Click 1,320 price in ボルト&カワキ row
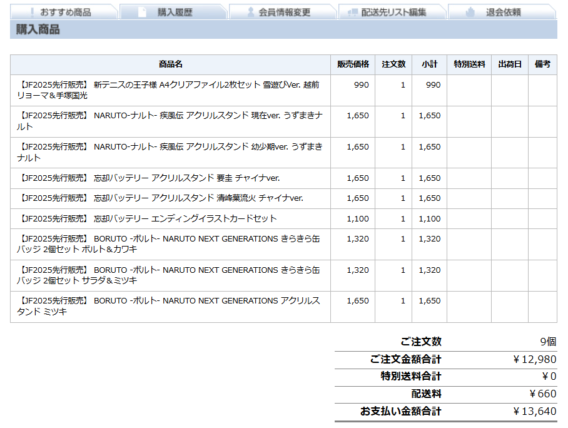568x428 pixels. pyautogui.click(x=358, y=239)
